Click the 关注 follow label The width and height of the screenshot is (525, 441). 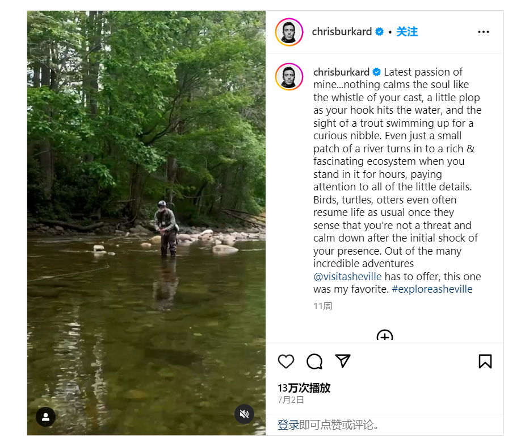[x=407, y=32]
